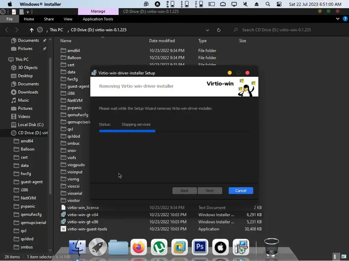
Task: Open the Control Center toggle icon
Action: (279, 4)
